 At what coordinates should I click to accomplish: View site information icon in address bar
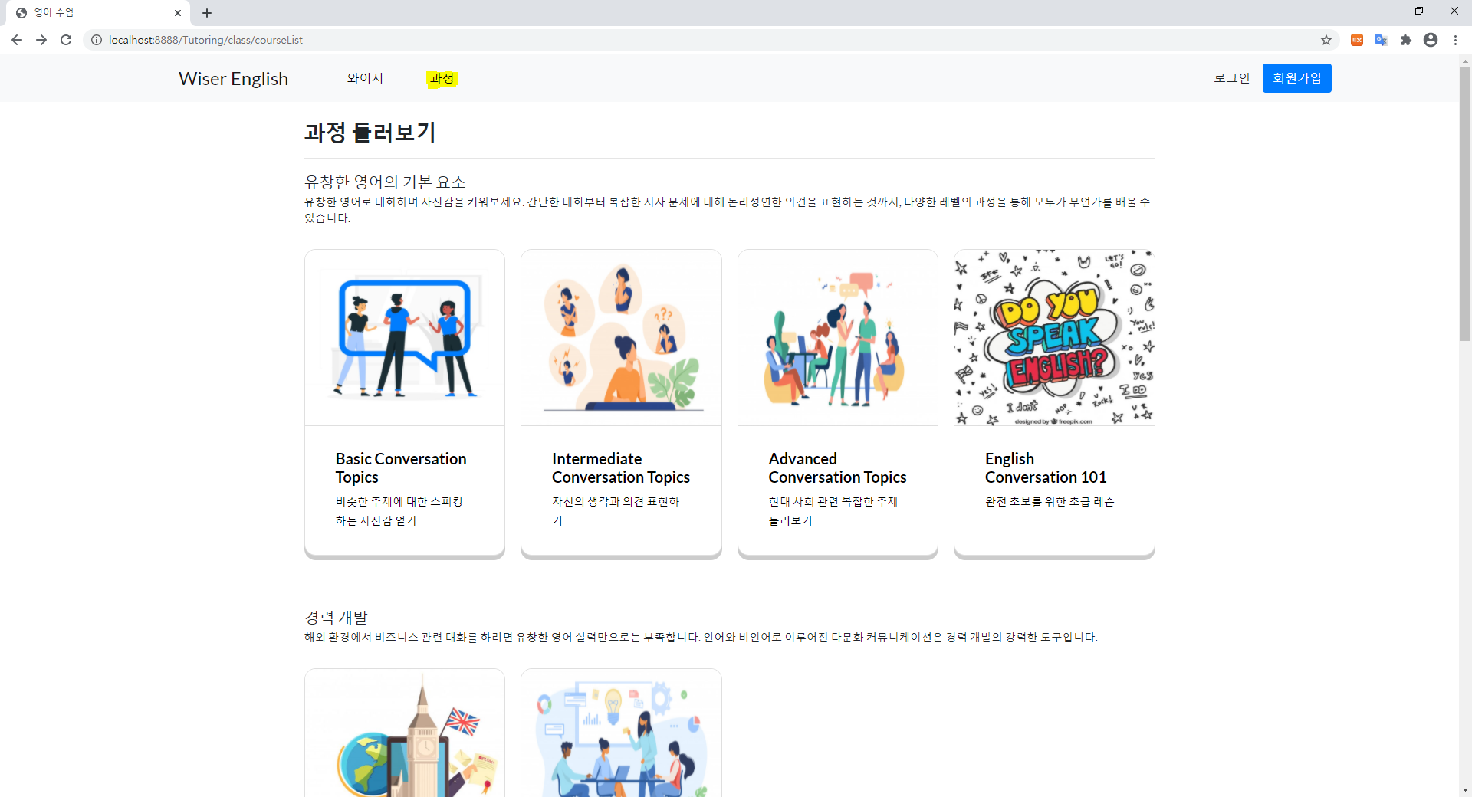pos(97,40)
